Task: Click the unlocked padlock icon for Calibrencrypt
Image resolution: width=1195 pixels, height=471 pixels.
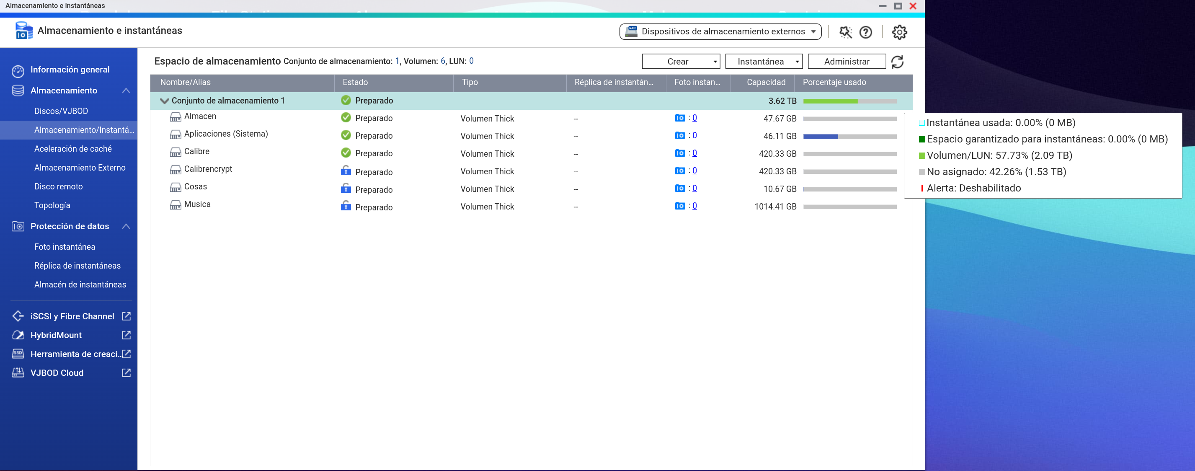Action: pyautogui.click(x=346, y=171)
